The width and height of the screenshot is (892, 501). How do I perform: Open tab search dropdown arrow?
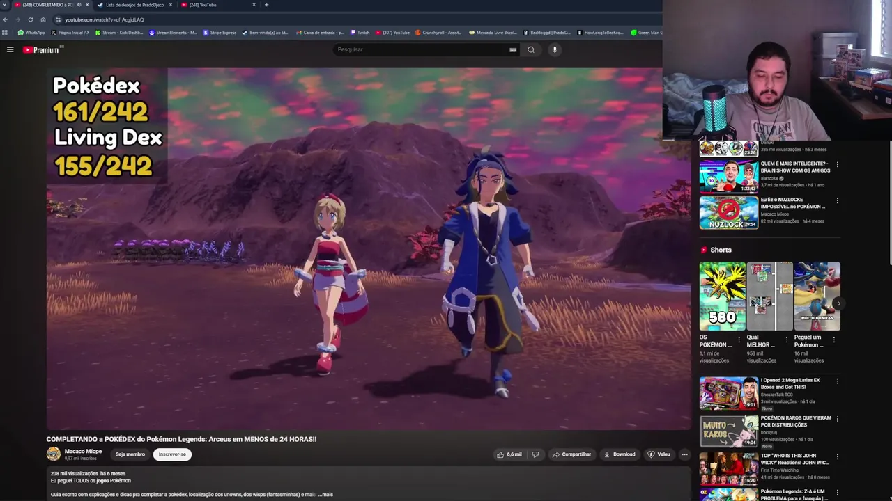point(5,5)
